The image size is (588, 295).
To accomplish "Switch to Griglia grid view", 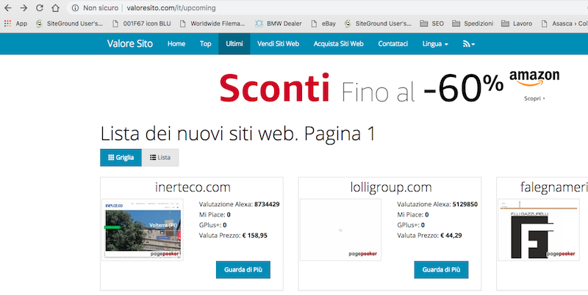I will (121, 158).
